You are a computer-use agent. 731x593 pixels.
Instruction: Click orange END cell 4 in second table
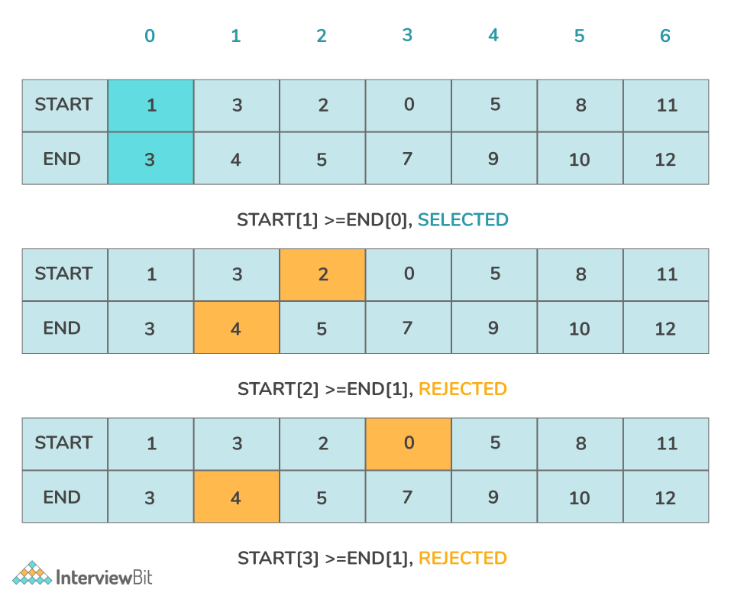click(x=236, y=329)
